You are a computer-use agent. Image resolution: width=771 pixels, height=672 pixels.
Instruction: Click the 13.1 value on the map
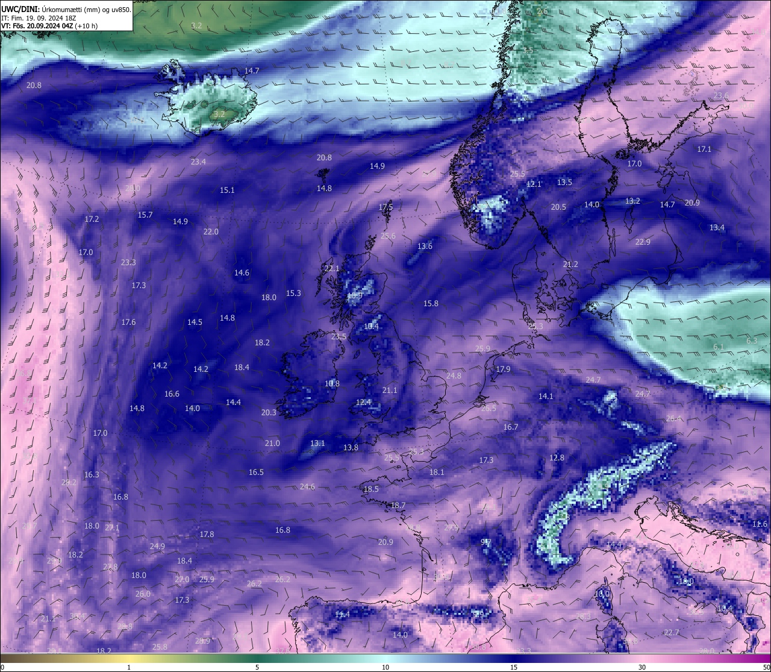coord(317,443)
